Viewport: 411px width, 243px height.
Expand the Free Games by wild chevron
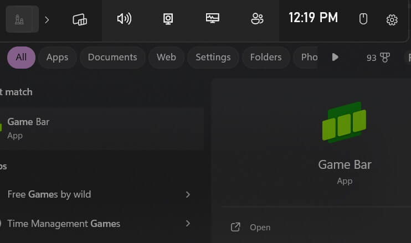coord(188,194)
